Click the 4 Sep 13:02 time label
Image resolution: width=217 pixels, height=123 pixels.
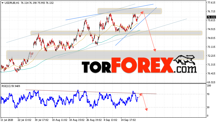(110, 120)
